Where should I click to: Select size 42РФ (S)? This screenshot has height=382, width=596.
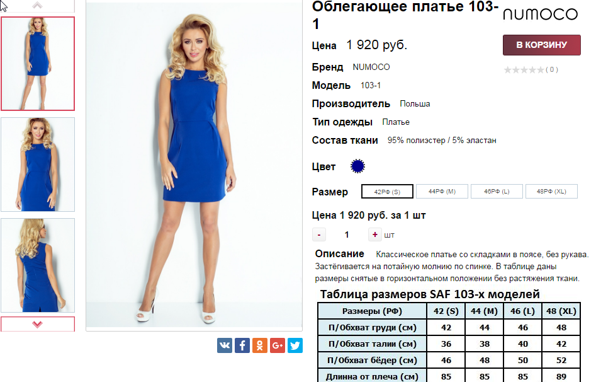pyautogui.click(x=387, y=192)
